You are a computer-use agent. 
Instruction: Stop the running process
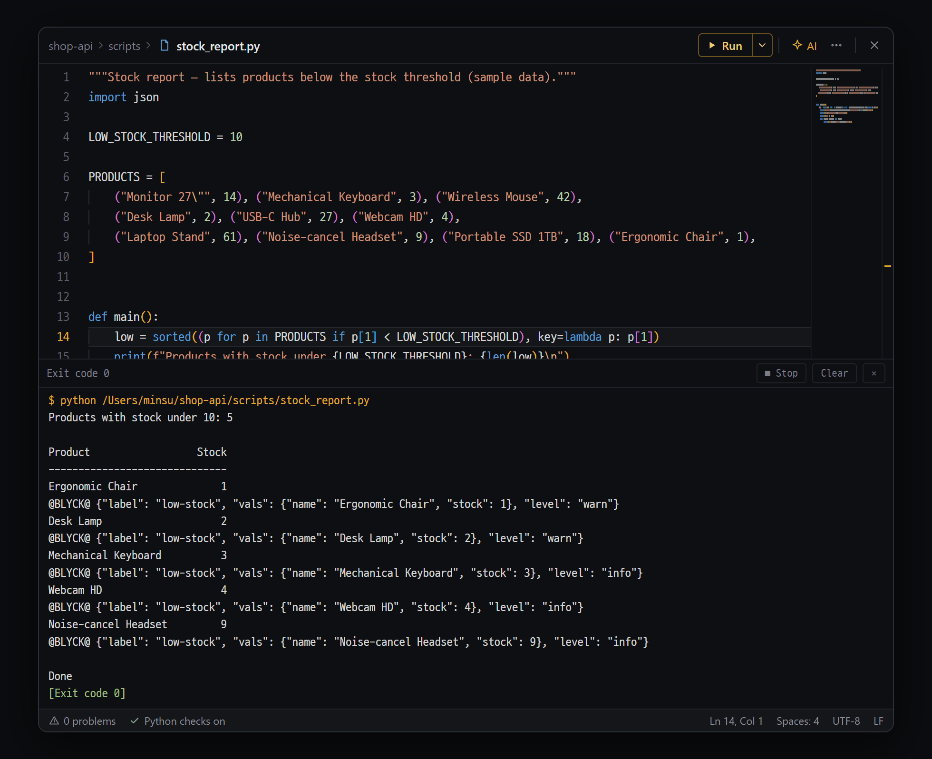coord(781,373)
